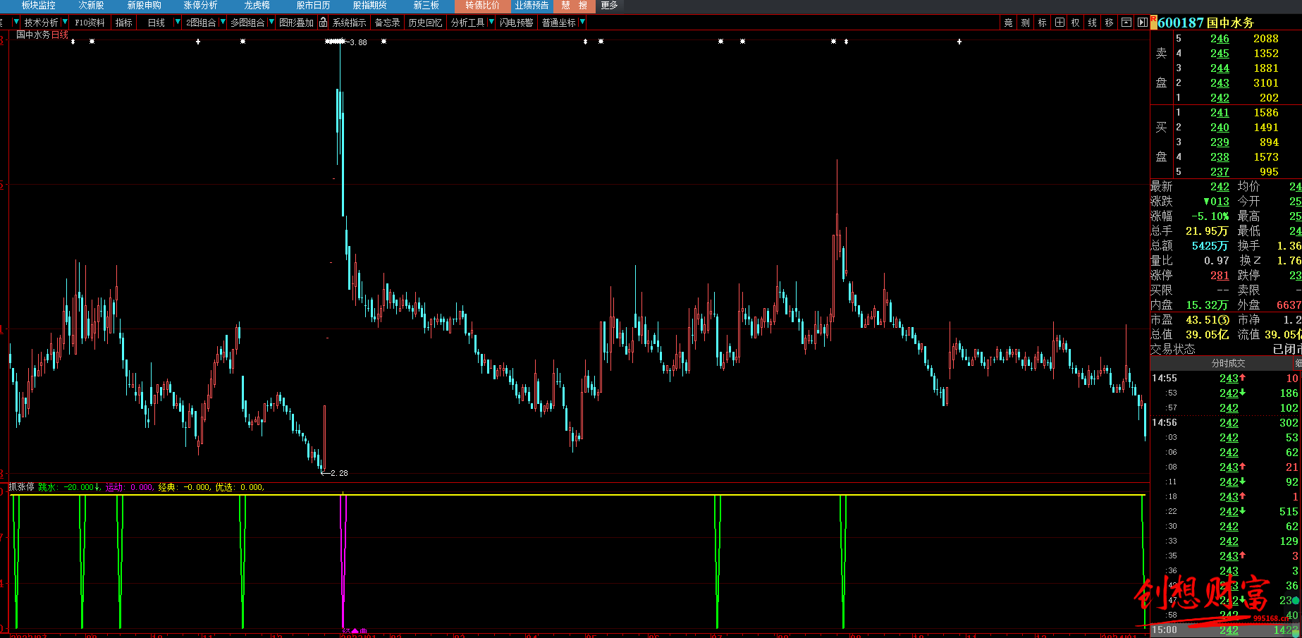This screenshot has height=638, width=1302.
Task: Open 股市日历 menu
Action: pos(313,6)
